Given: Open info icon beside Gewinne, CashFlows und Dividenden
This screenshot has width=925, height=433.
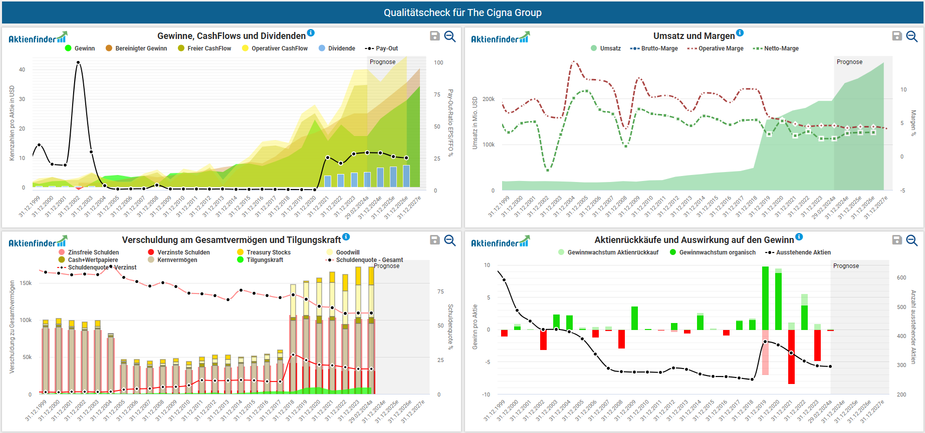Looking at the screenshot, I should point(311,32).
